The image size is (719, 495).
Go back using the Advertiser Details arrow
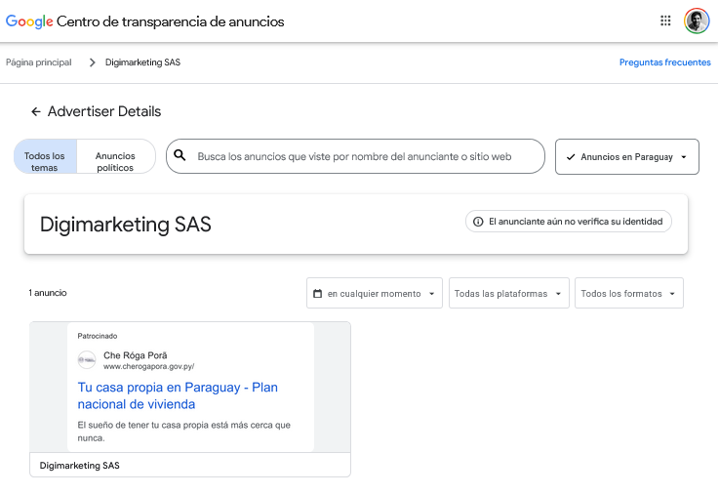pyautogui.click(x=36, y=111)
